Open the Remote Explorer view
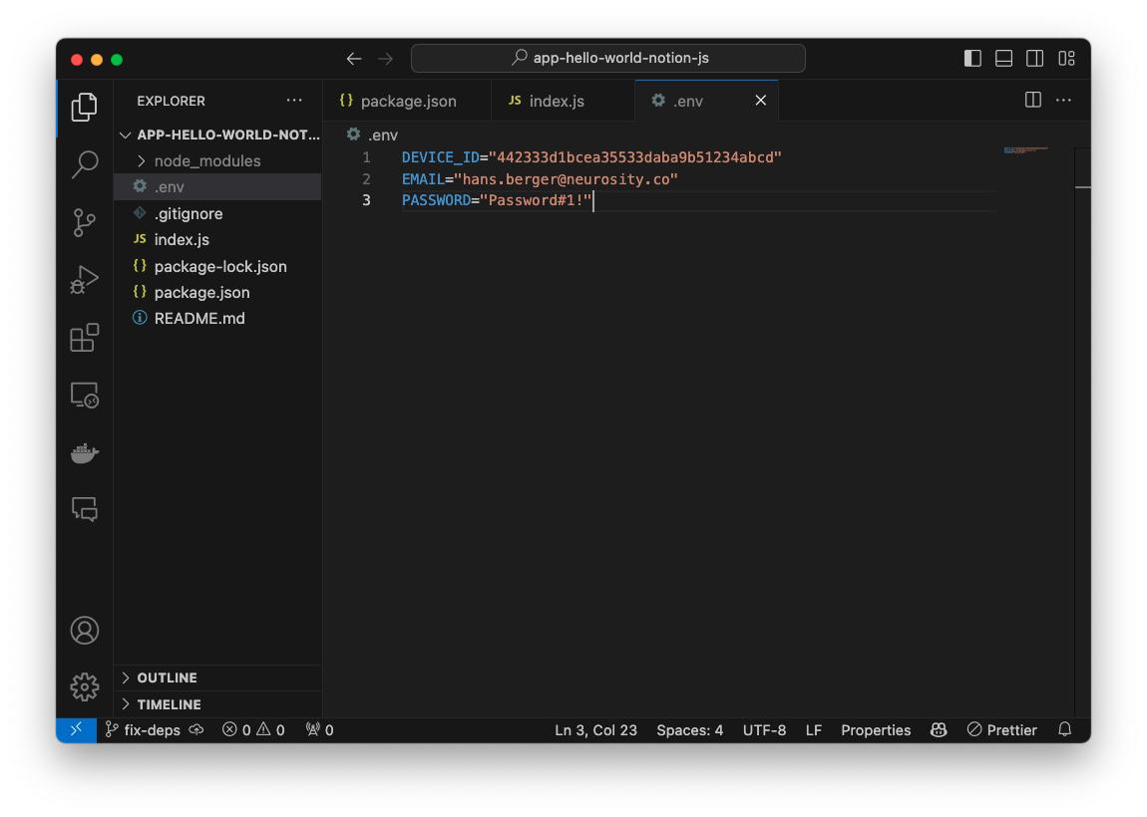Screen dimensions: 1147x817 coord(85,396)
